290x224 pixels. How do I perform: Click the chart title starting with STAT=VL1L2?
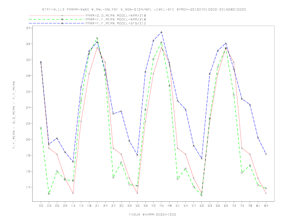click(x=144, y=10)
